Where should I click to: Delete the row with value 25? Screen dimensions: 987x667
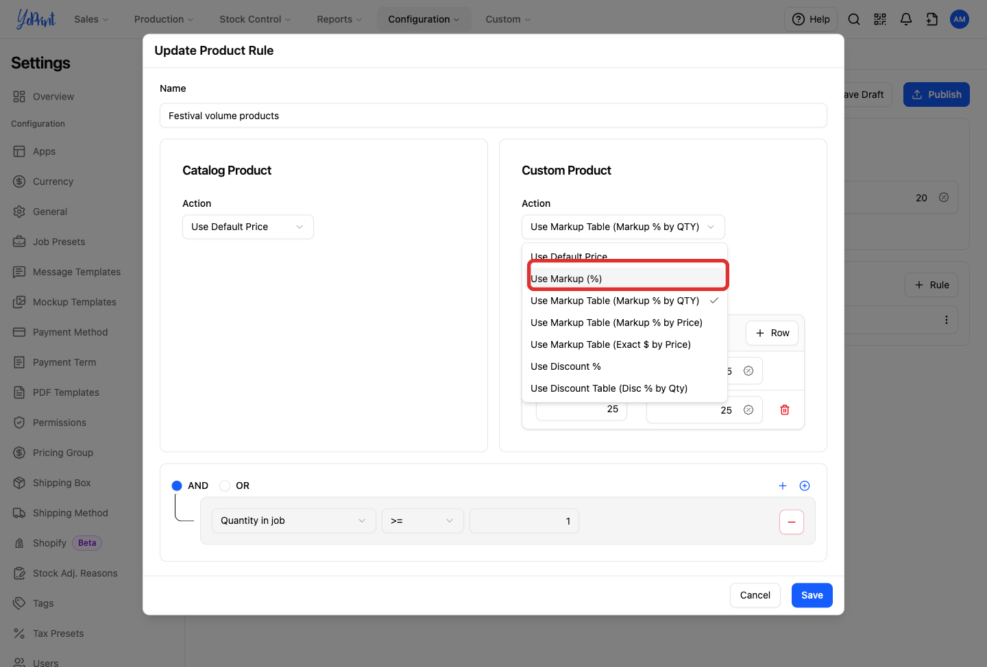(785, 410)
